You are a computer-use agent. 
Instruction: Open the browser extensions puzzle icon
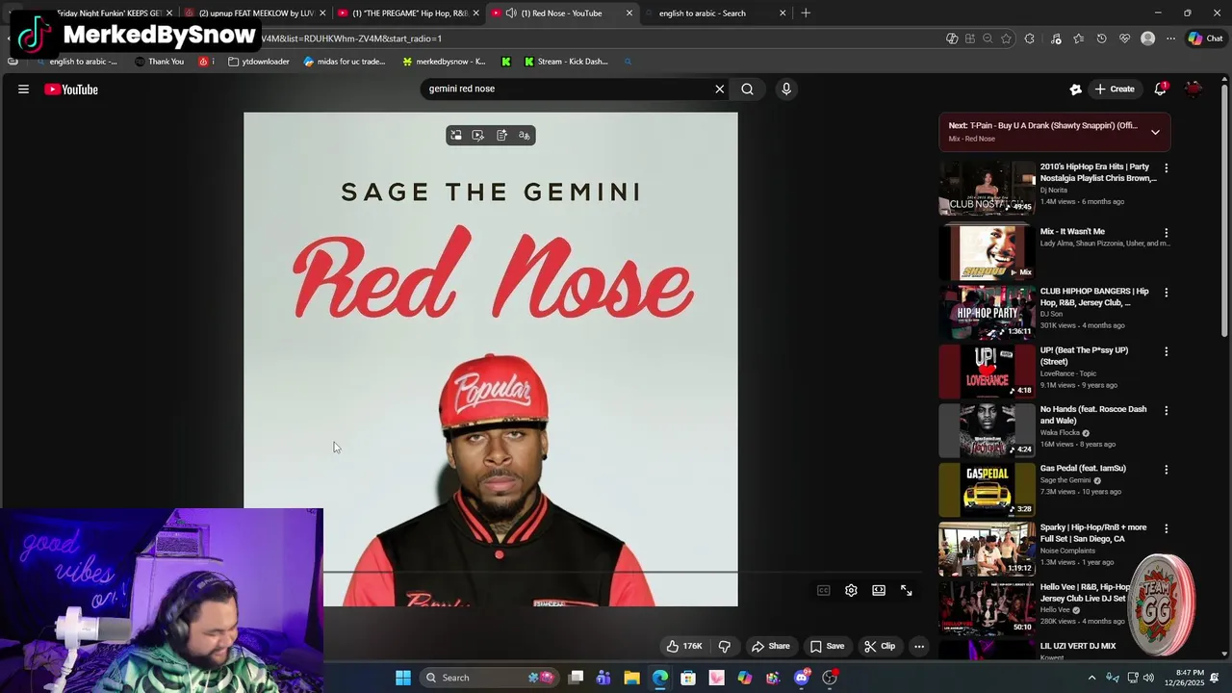(1030, 38)
